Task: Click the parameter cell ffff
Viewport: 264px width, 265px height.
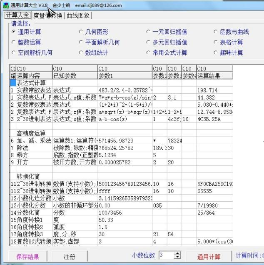Action: tap(125, 191)
